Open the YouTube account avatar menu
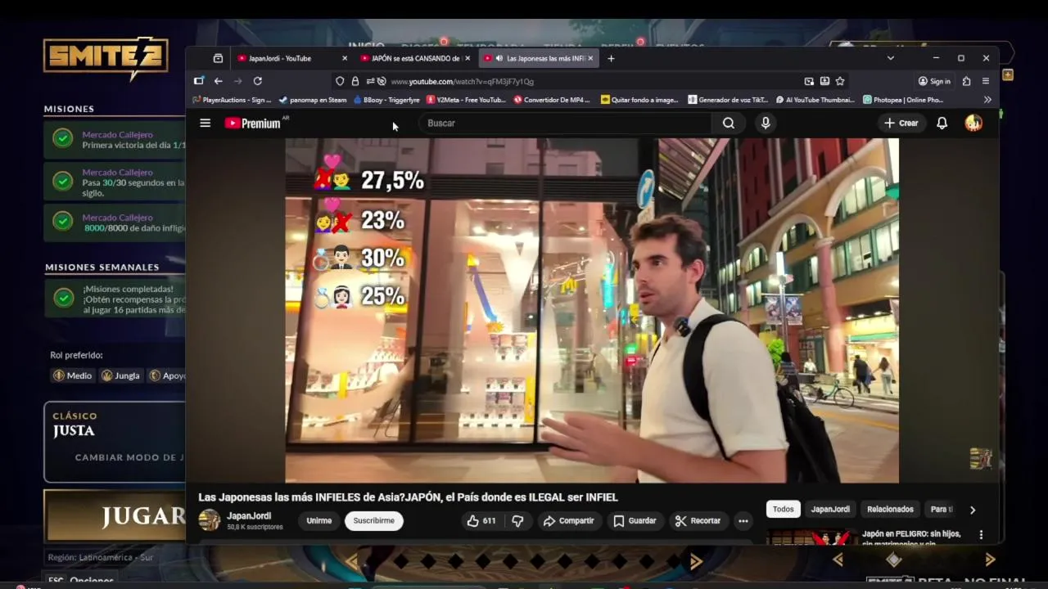Viewport: 1048px width, 589px height. click(973, 123)
